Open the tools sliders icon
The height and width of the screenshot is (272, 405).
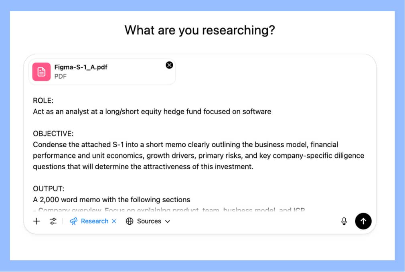point(53,221)
